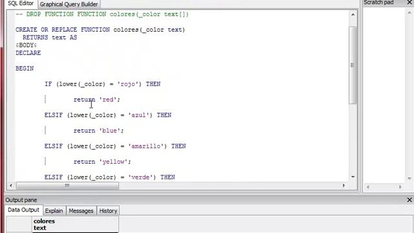Click the SQL editor vertical scrollbar thumb
This screenshot has height=233, width=414.
coord(353,65)
